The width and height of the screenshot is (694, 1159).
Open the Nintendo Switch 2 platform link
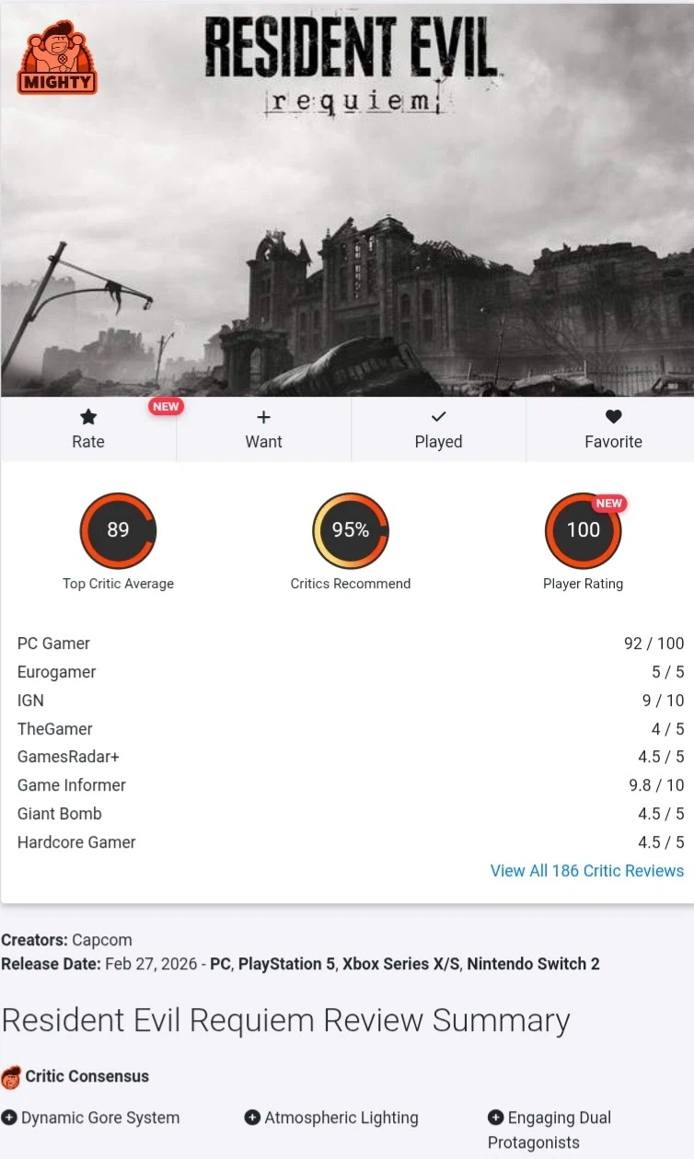(x=533, y=964)
